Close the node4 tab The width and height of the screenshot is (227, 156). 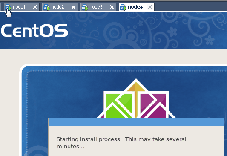150,7
